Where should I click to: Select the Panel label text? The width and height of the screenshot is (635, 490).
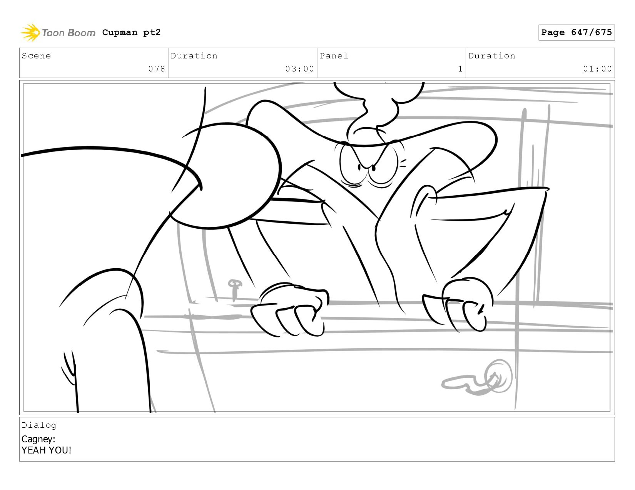click(x=334, y=56)
